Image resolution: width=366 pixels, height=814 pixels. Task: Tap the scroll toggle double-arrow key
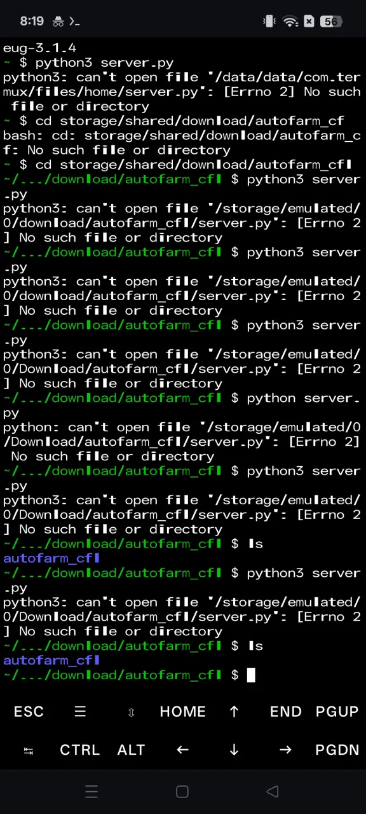coord(132,712)
